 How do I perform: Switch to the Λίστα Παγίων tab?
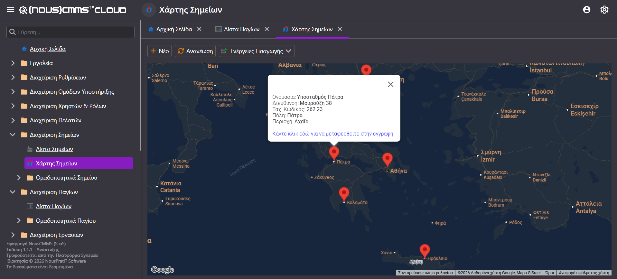pos(242,29)
